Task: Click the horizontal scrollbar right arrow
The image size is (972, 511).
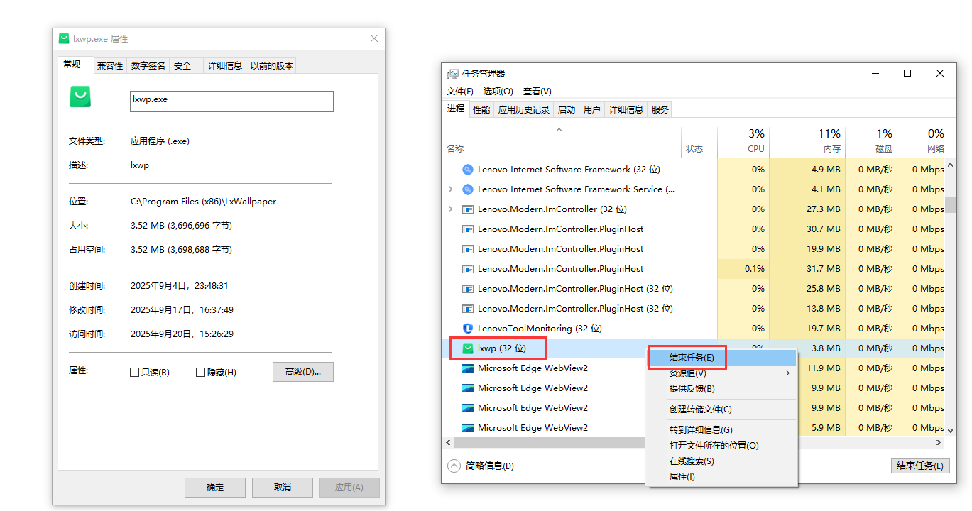Action: 939,442
